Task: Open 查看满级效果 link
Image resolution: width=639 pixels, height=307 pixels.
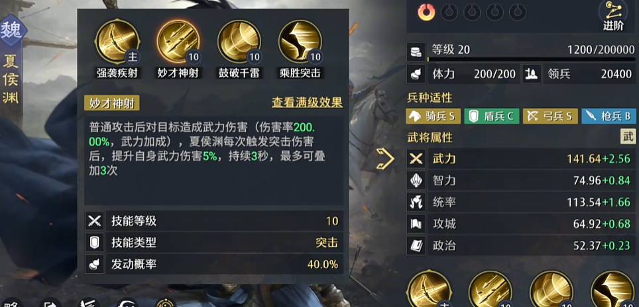Action: (x=308, y=103)
